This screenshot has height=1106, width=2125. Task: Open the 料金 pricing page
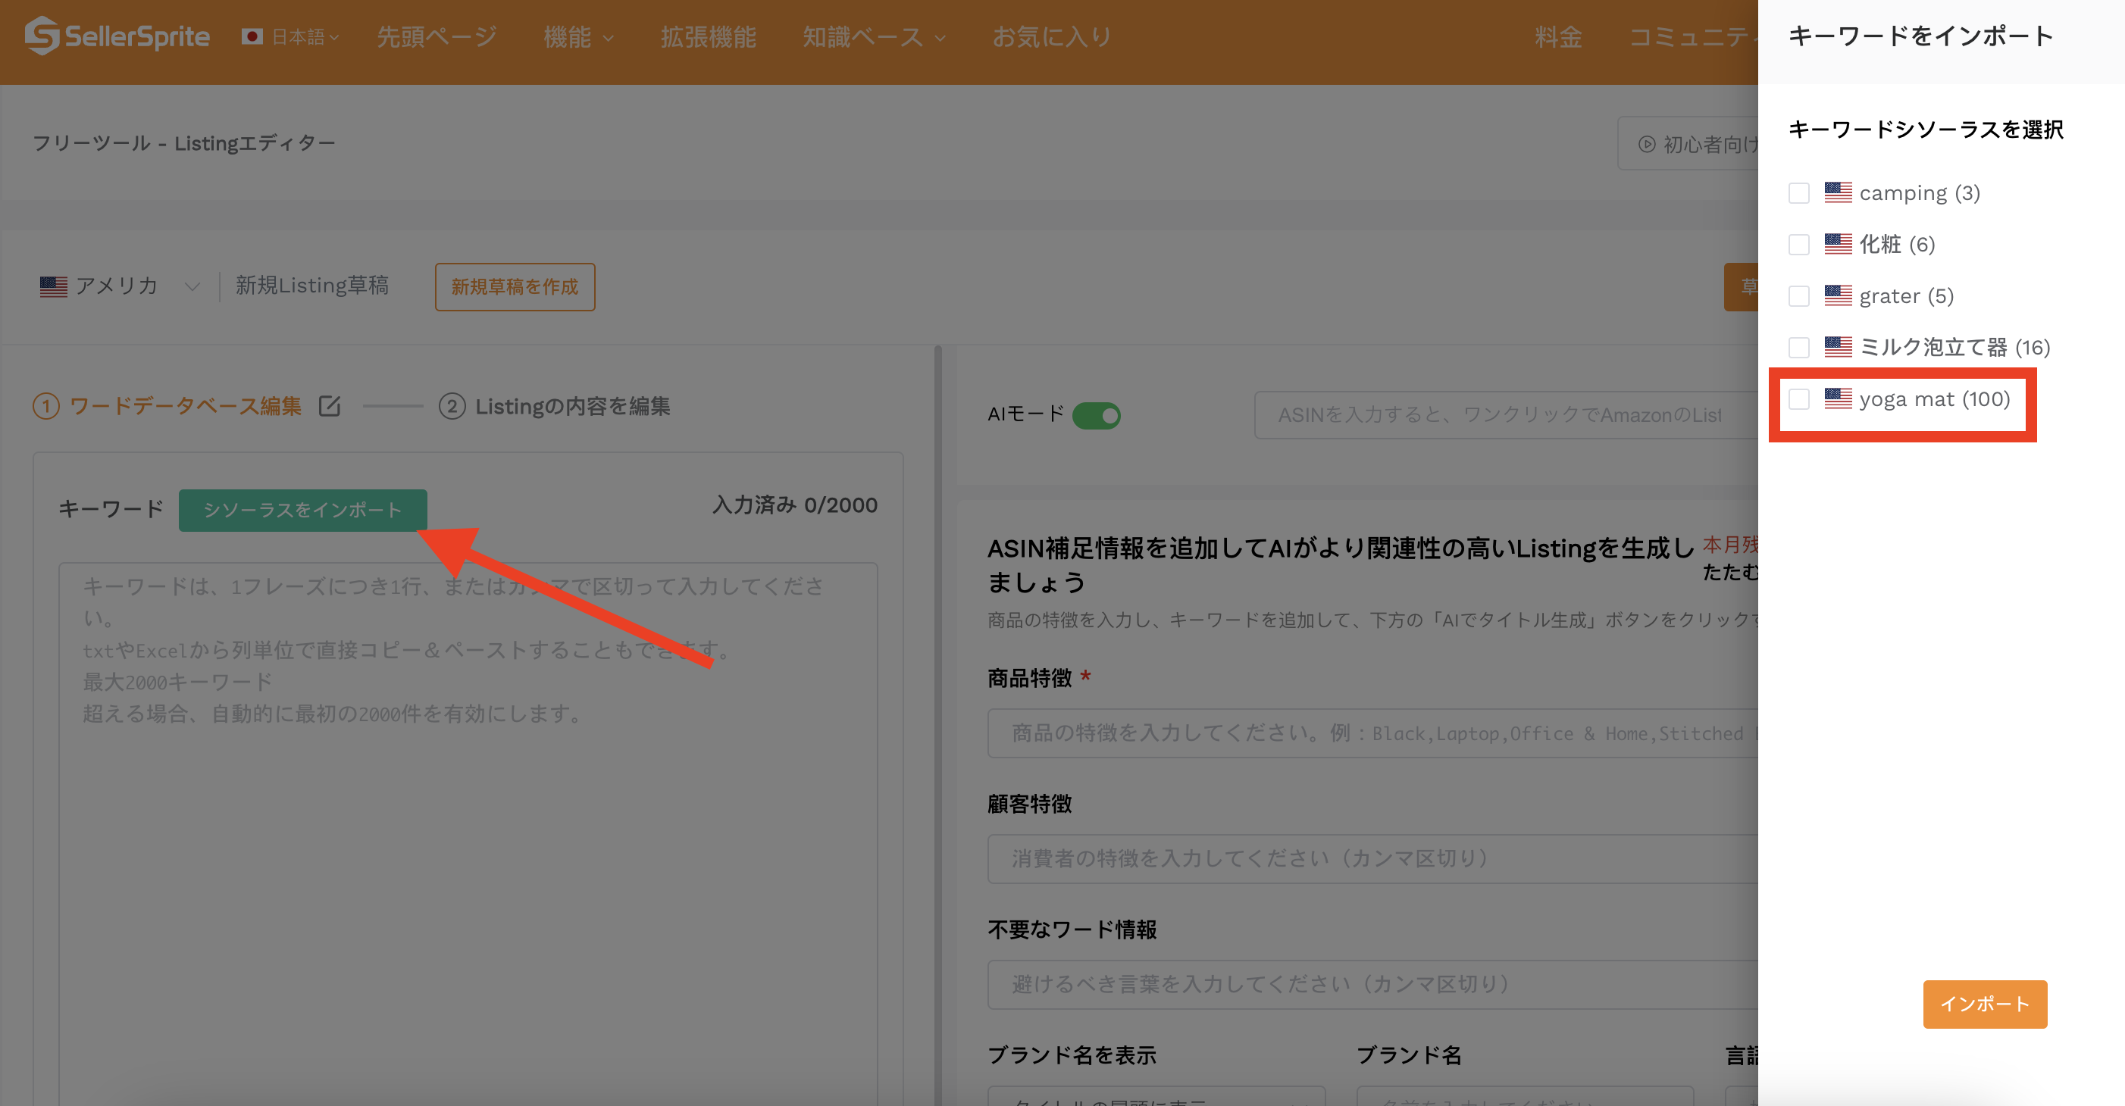1557,36
